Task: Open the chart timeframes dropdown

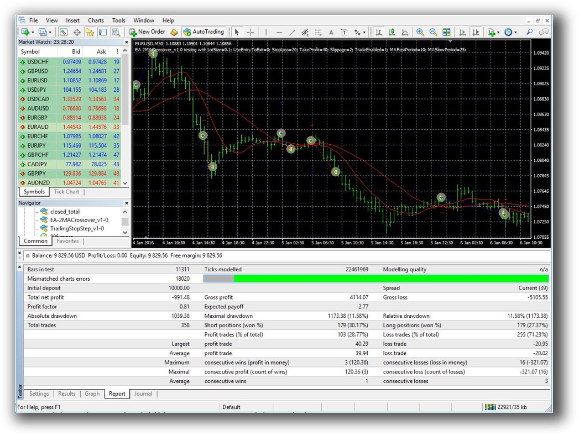Action: coord(516,31)
